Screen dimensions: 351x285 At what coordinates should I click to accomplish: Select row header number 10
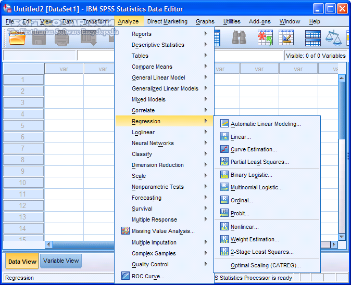23,183
